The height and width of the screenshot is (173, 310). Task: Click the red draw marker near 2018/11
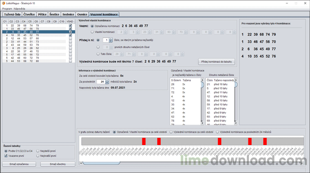pyautogui.click(x=265, y=142)
